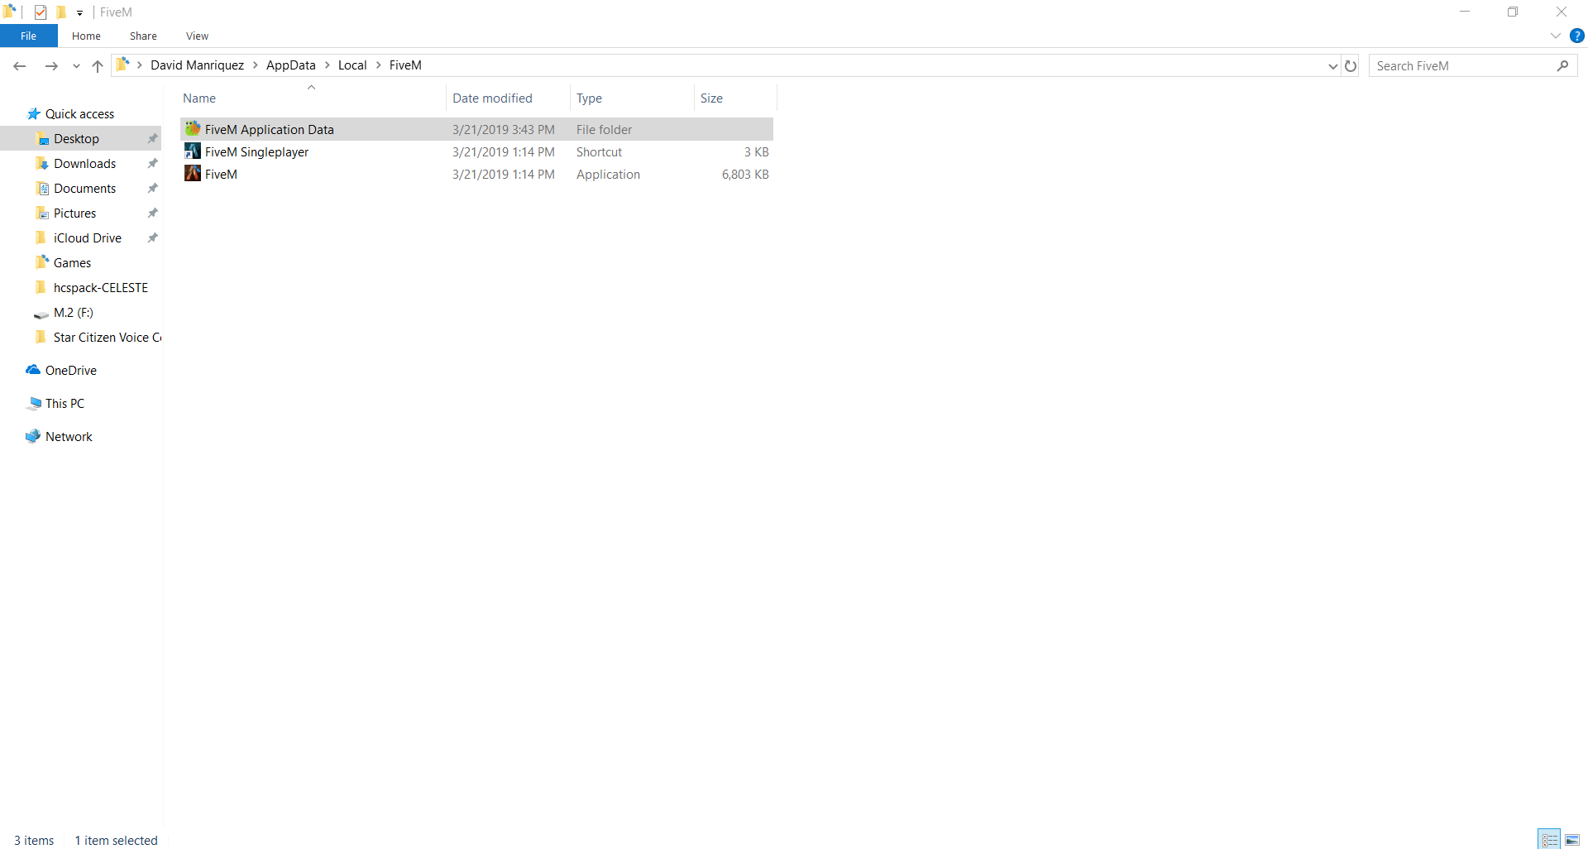Click the FiveM breadcrumb segment
Screen dimensions: 1588x849
click(405, 65)
